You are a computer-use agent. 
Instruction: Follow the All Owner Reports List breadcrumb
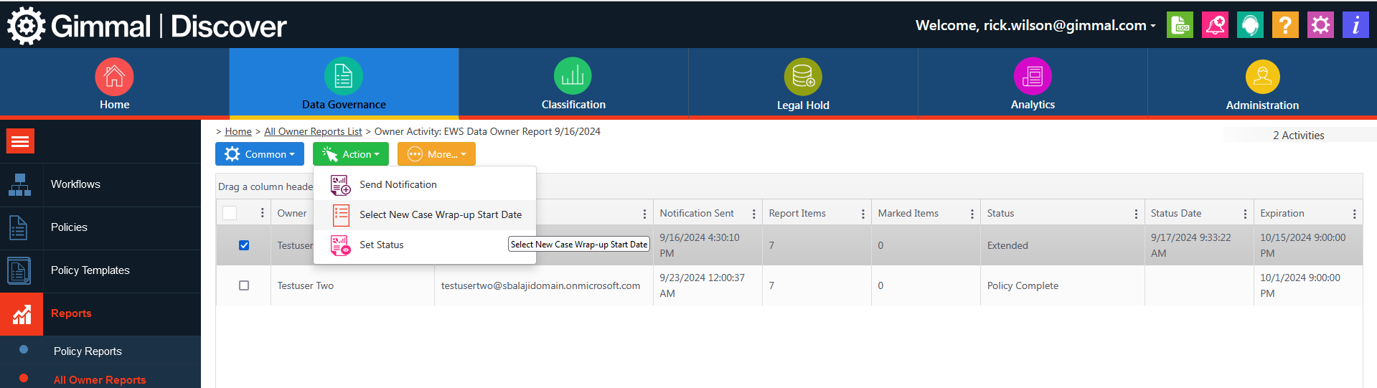(x=313, y=131)
